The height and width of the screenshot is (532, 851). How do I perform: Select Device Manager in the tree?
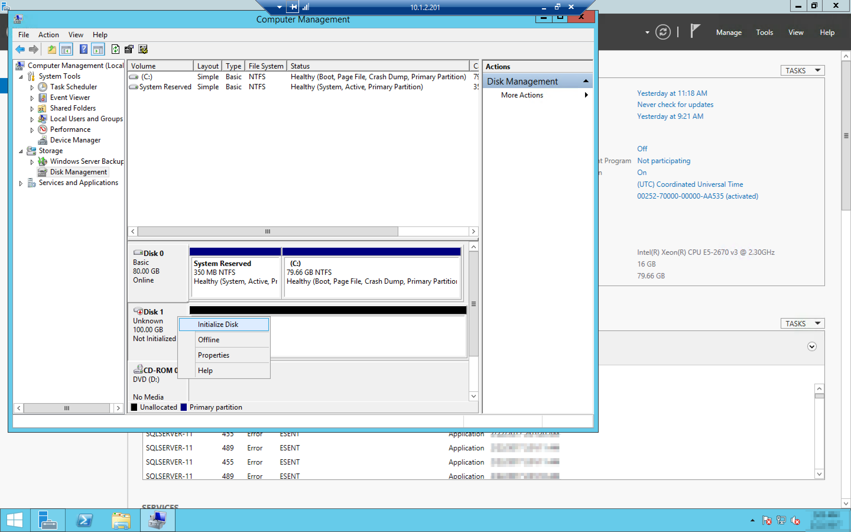click(75, 140)
